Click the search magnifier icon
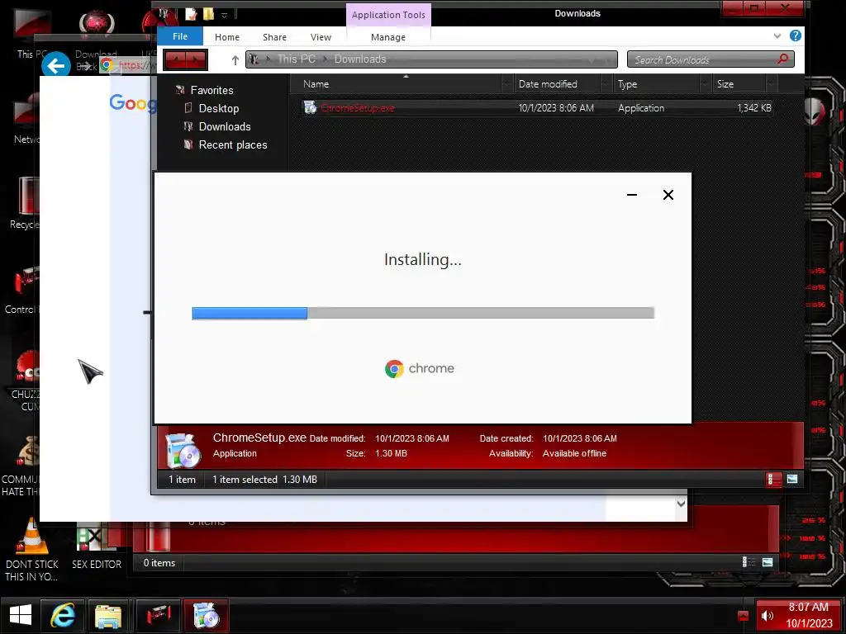Image resolution: width=846 pixels, height=634 pixels. (783, 59)
